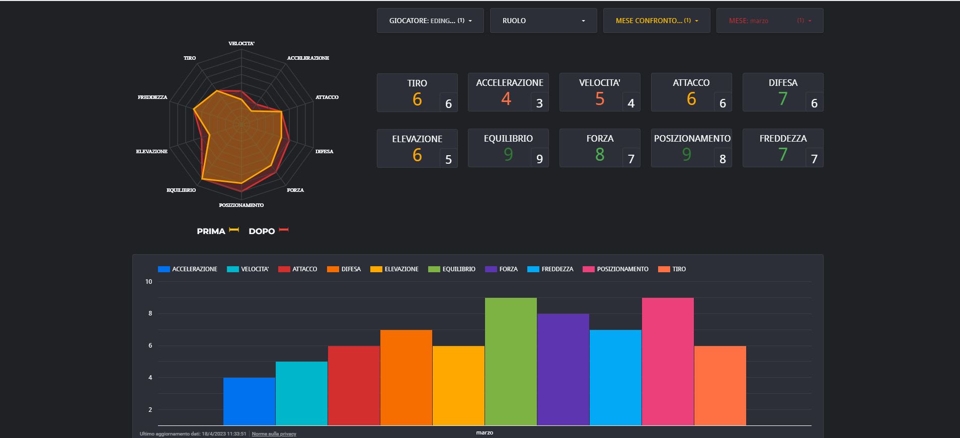This screenshot has width=960, height=438.
Task: Click the green EQUILIBRIO bar
Action: [511, 362]
